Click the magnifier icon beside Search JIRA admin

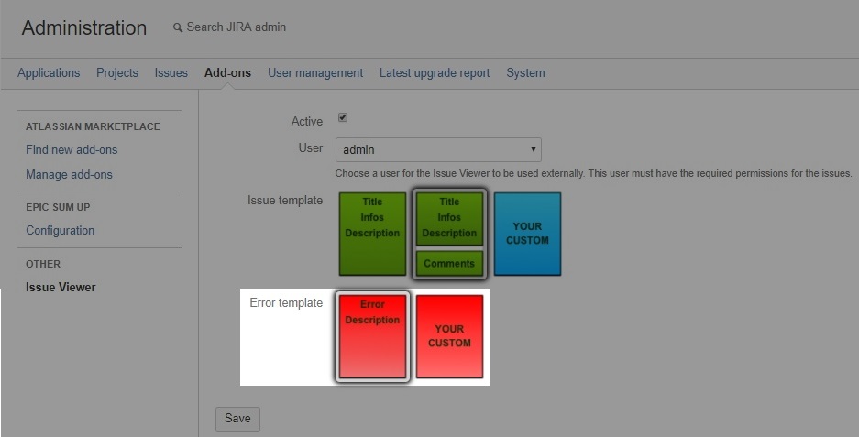178,28
